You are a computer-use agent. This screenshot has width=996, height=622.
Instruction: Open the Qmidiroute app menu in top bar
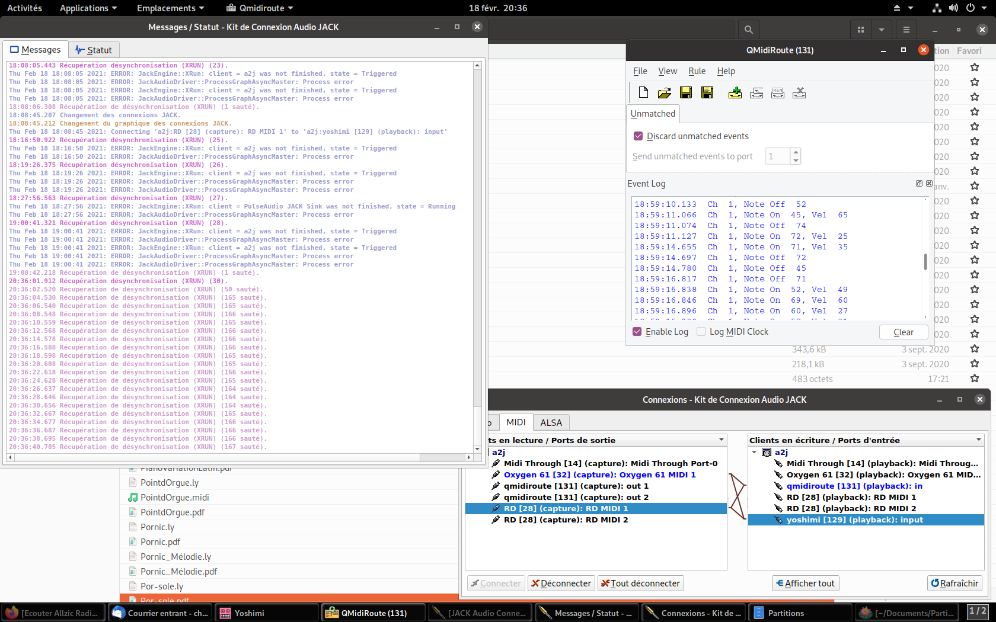point(260,8)
